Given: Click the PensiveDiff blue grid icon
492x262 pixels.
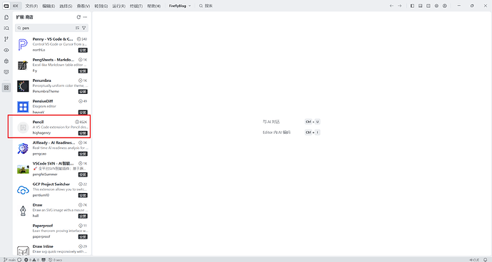Looking at the screenshot, I should [23, 107].
